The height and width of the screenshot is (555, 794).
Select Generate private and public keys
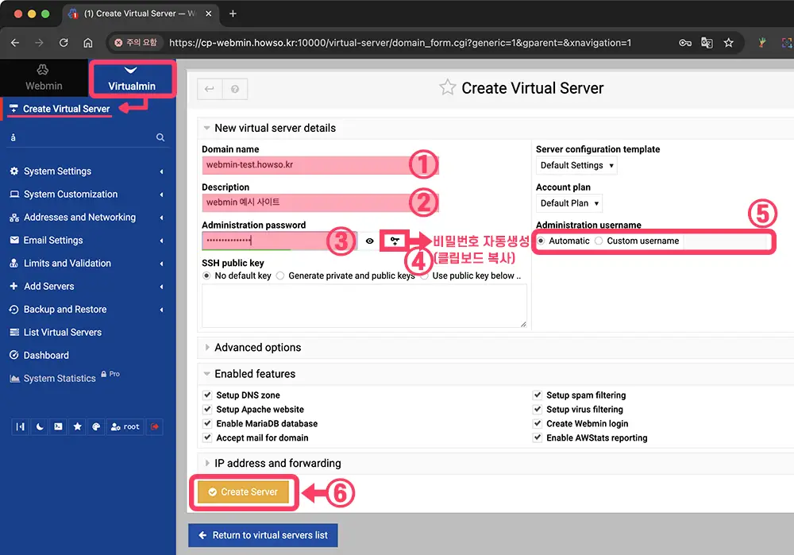[x=280, y=276]
